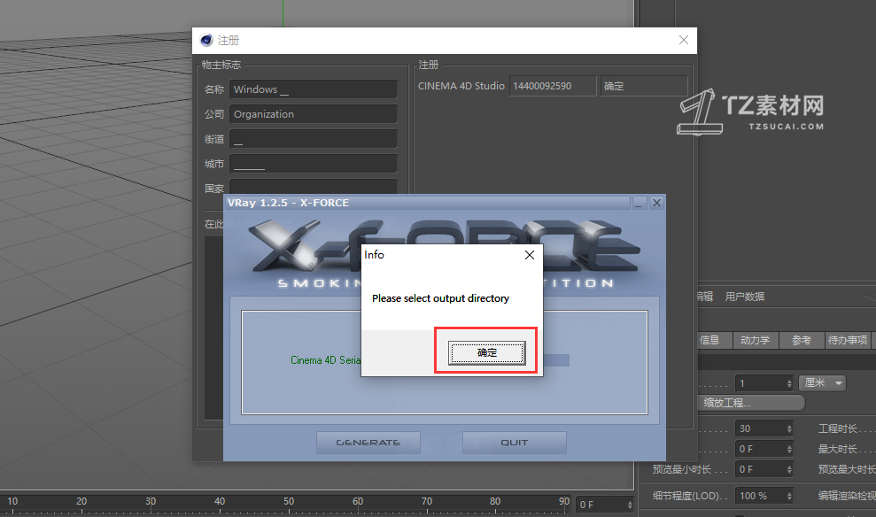Screen dimensions: 876x517
Task: Click frame 80 on the timeline ruler
Action: (x=495, y=501)
